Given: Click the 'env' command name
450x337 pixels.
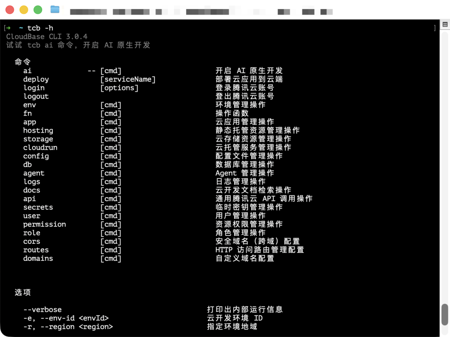Looking at the screenshot, I should click(30, 105).
